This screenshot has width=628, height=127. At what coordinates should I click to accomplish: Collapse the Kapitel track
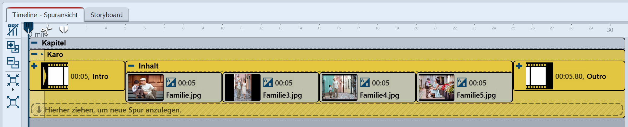coord(35,43)
